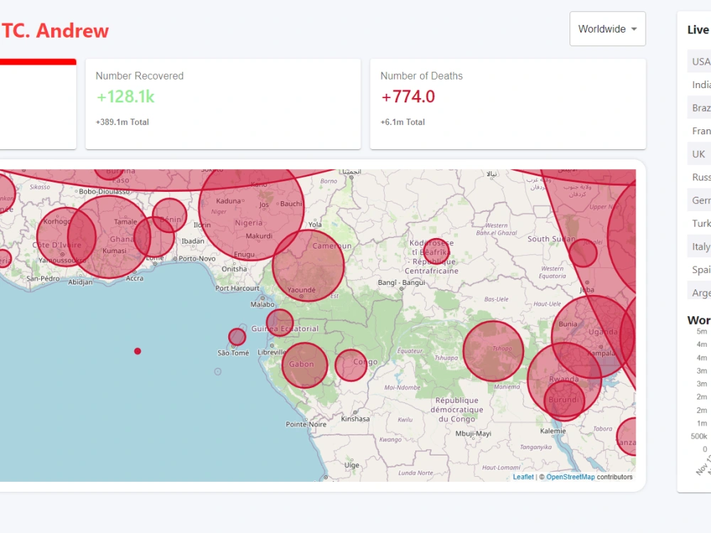This screenshot has width=711, height=533.
Task: Click the Congo circle marker
Action: click(351, 365)
